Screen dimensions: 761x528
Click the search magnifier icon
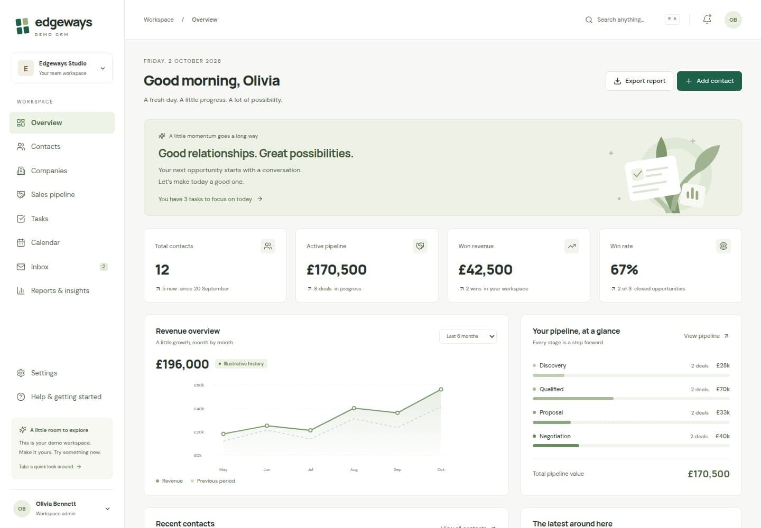[x=589, y=20]
